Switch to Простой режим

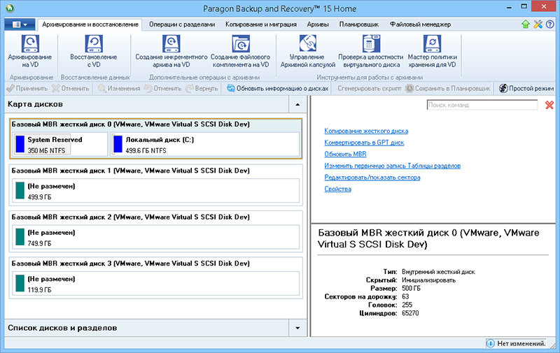[x=526, y=89]
